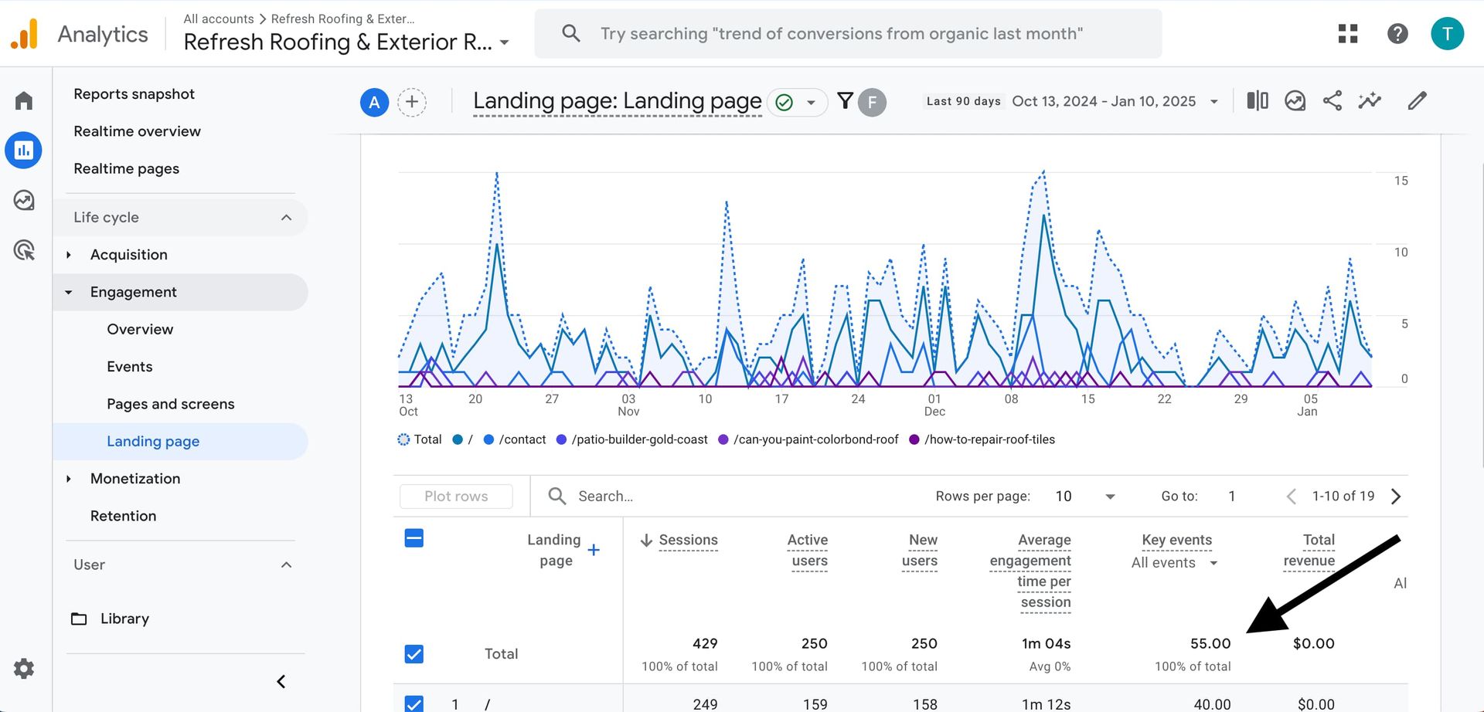Click the Share this report icon
This screenshot has width=1484, height=712.
1332,101
